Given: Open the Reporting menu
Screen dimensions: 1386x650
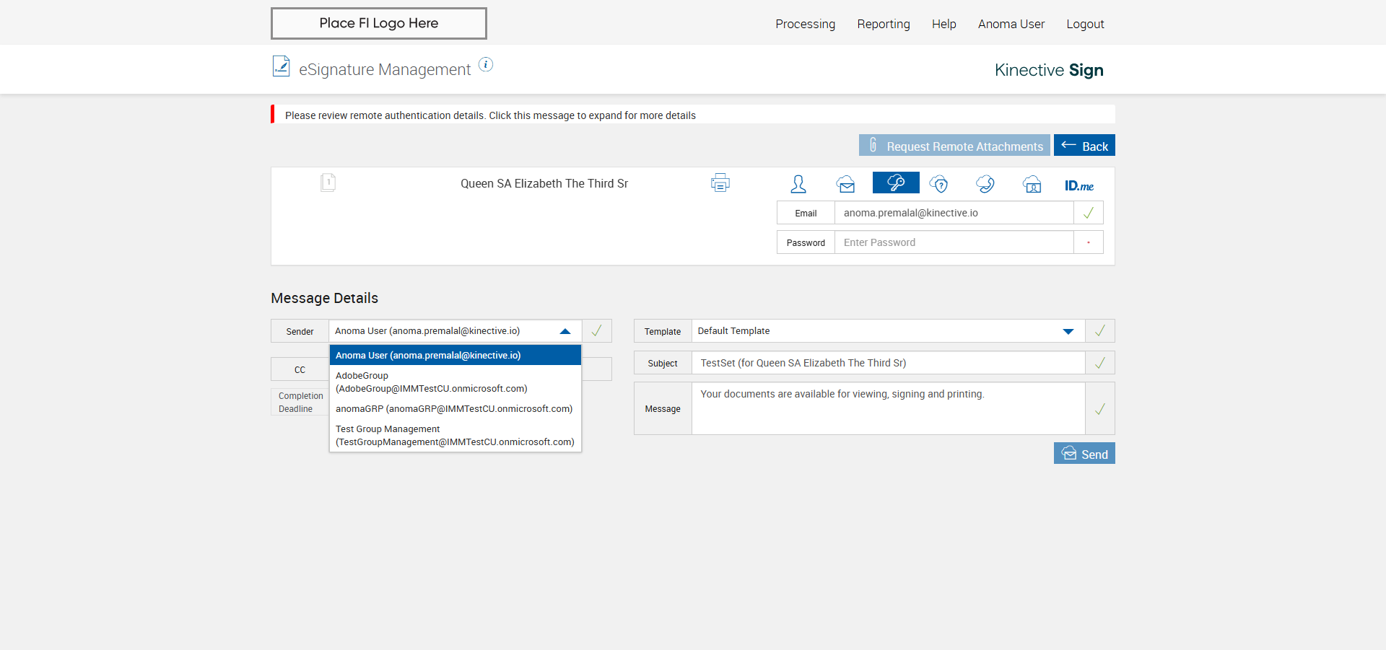Looking at the screenshot, I should point(883,24).
